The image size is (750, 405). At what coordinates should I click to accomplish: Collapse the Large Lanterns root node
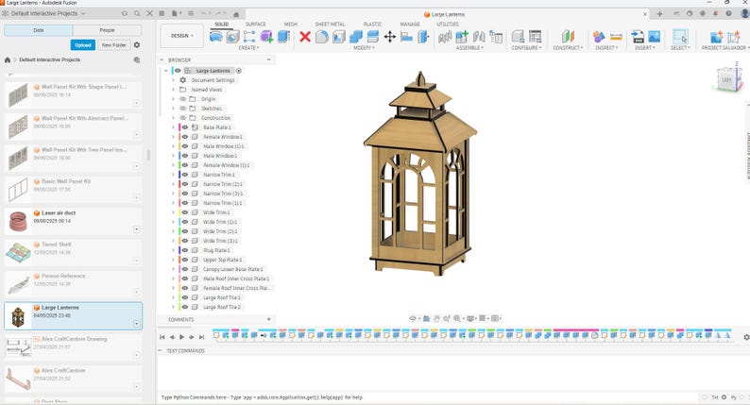click(165, 71)
